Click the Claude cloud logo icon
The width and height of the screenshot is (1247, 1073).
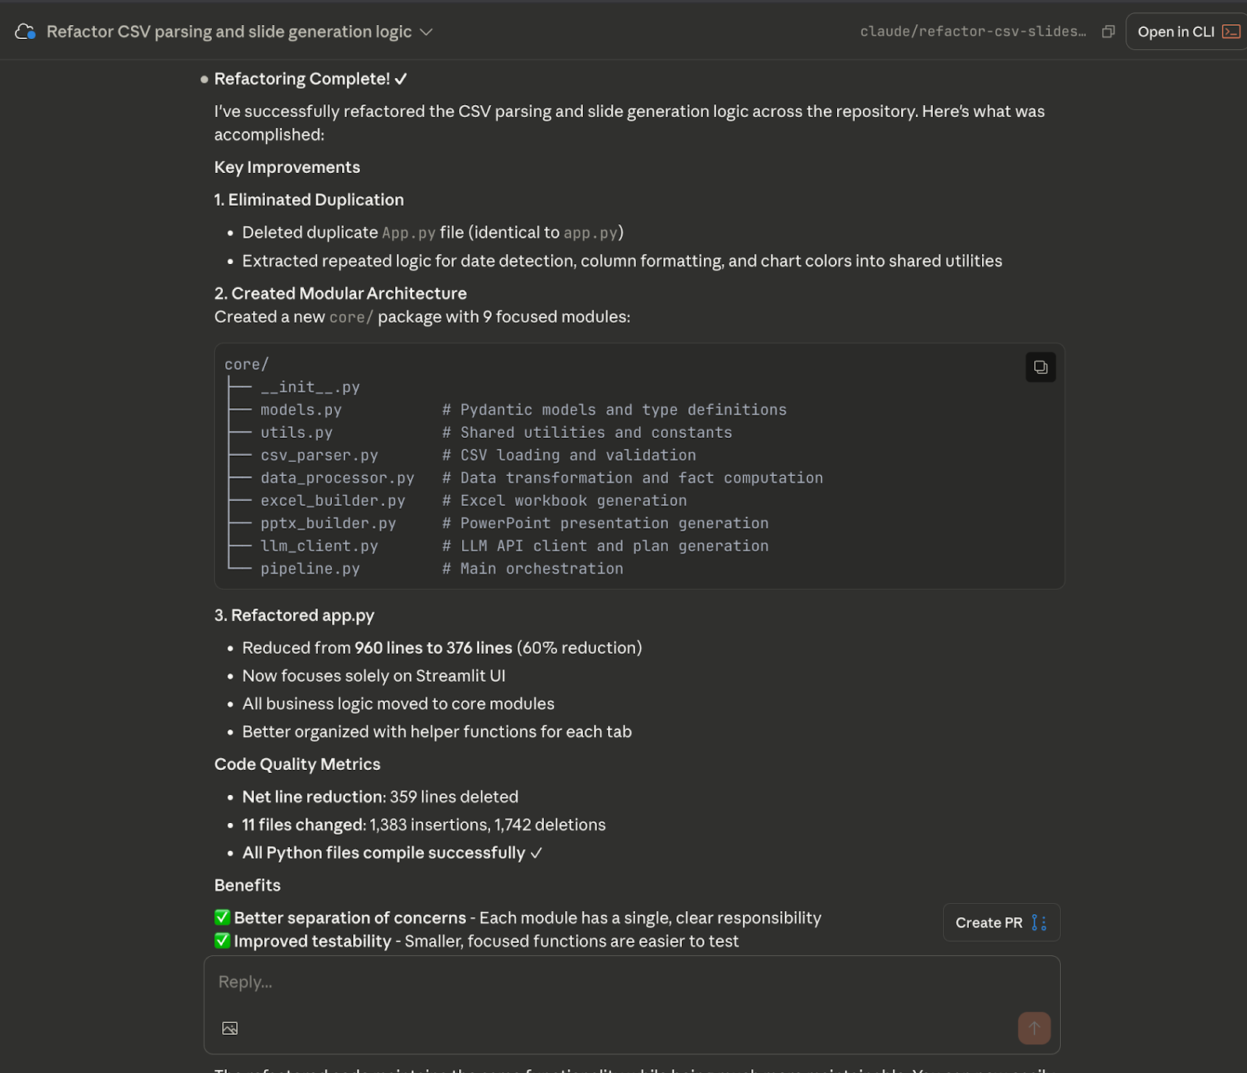[x=24, y=31]
